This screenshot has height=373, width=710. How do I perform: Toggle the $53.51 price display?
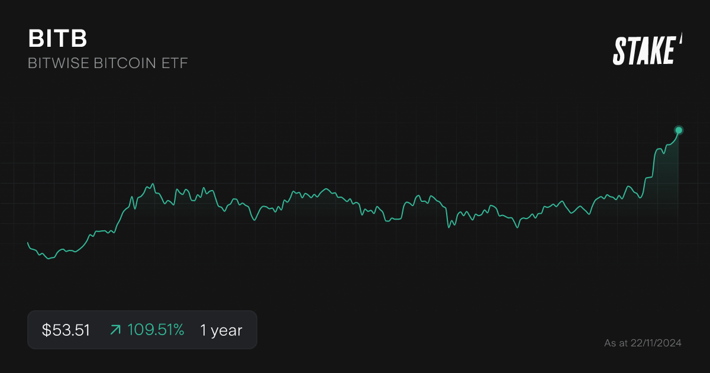(65, 330)
